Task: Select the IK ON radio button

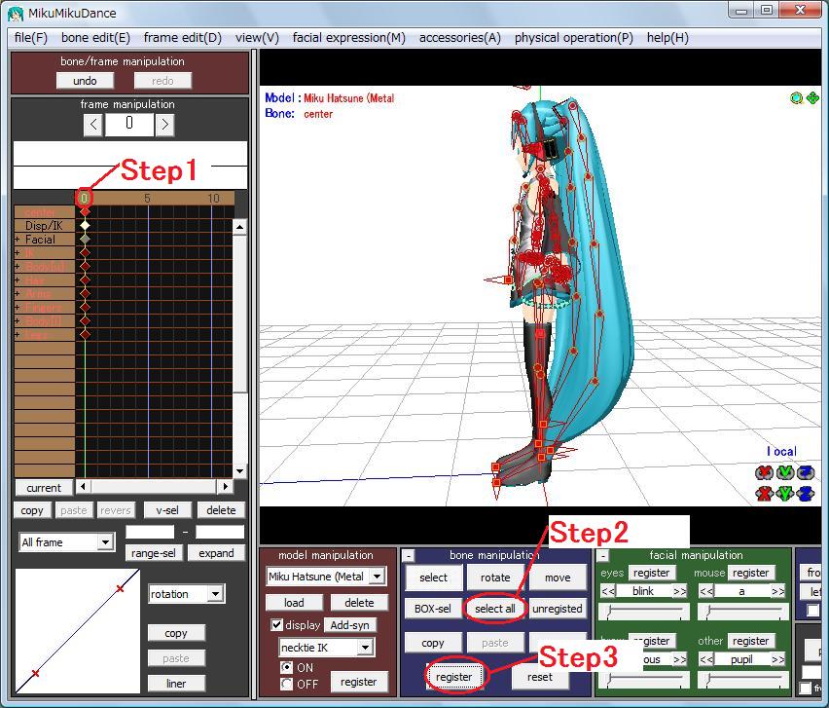Action: (287, 667)
